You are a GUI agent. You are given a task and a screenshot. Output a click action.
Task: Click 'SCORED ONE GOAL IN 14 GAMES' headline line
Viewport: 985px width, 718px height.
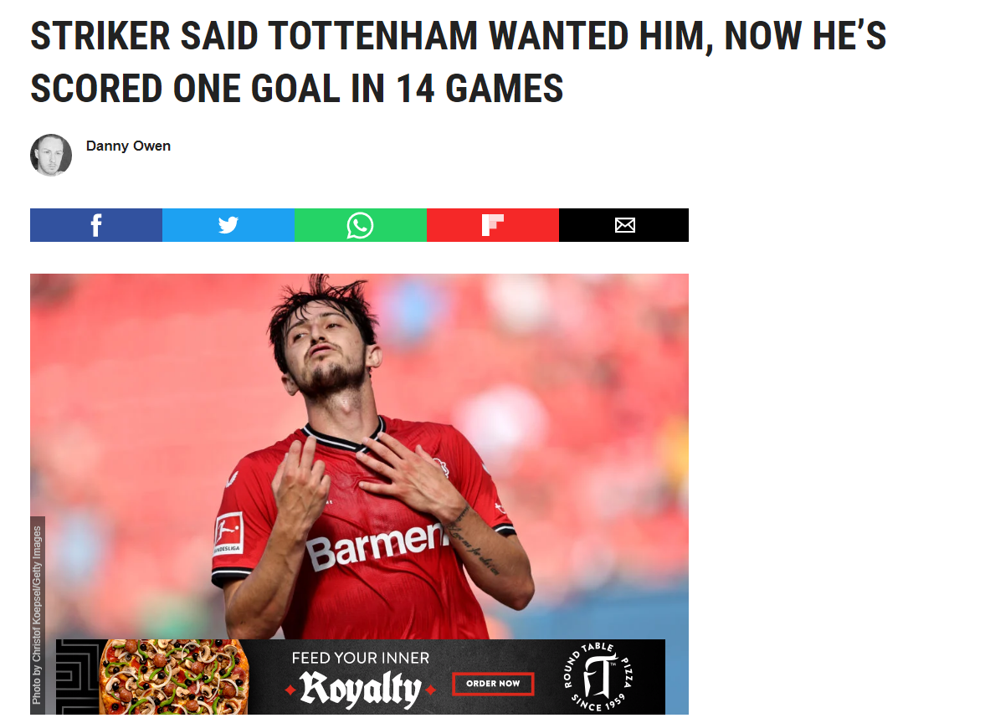click(297, 88)
